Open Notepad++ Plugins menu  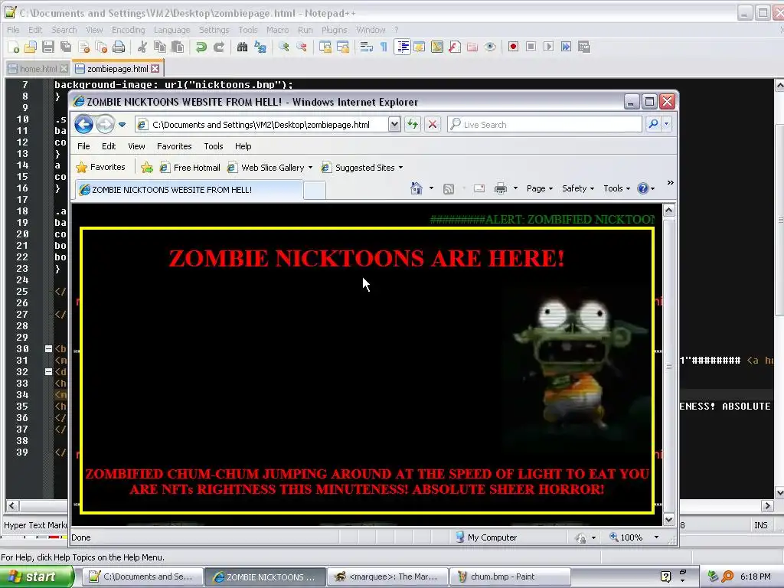coord(334,30)
